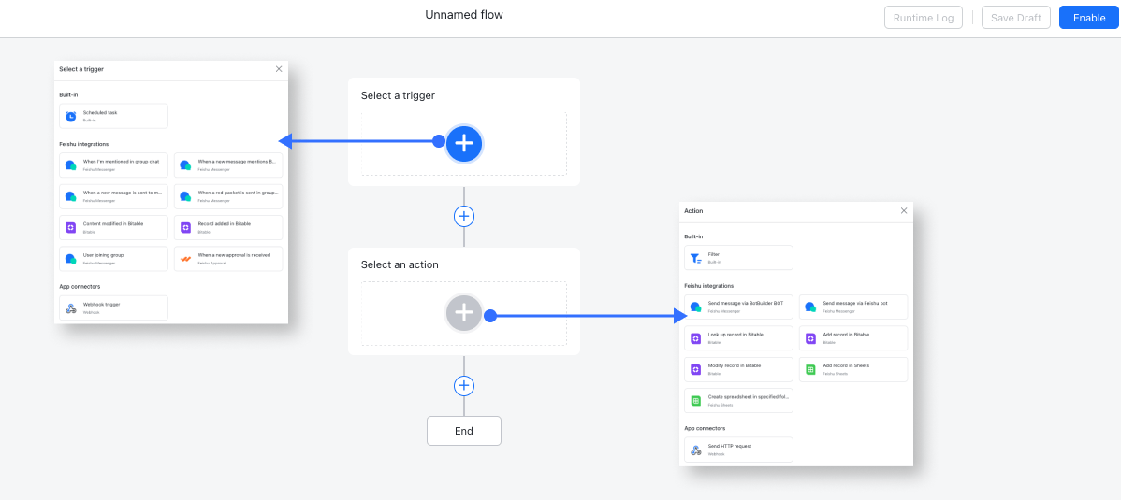The image size is (1121, 500).
Task: Close the Select a trigger panel
Action: point(278,69)
